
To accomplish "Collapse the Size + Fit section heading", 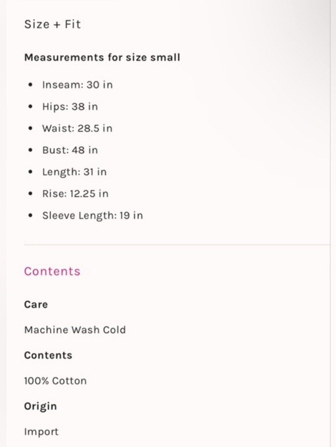I will tap(52, 24).
